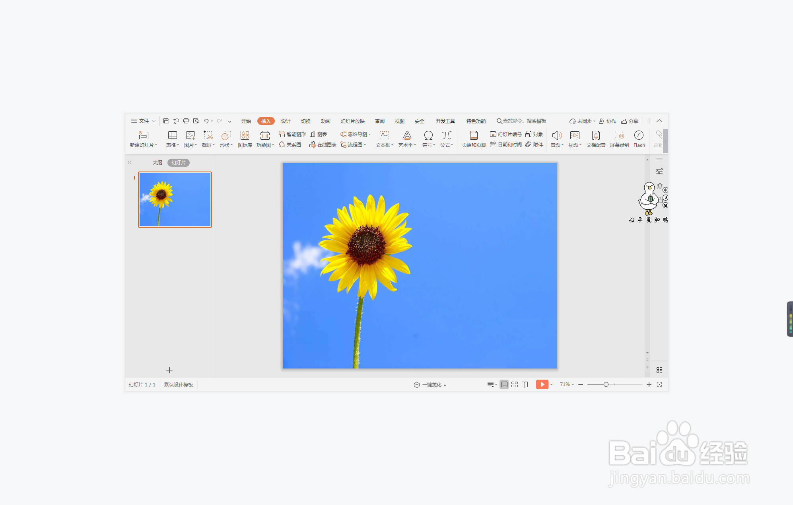793x505 pixels.
Task: Click one-click beautify (一键美化) button
Action: [x=430, y=385]
